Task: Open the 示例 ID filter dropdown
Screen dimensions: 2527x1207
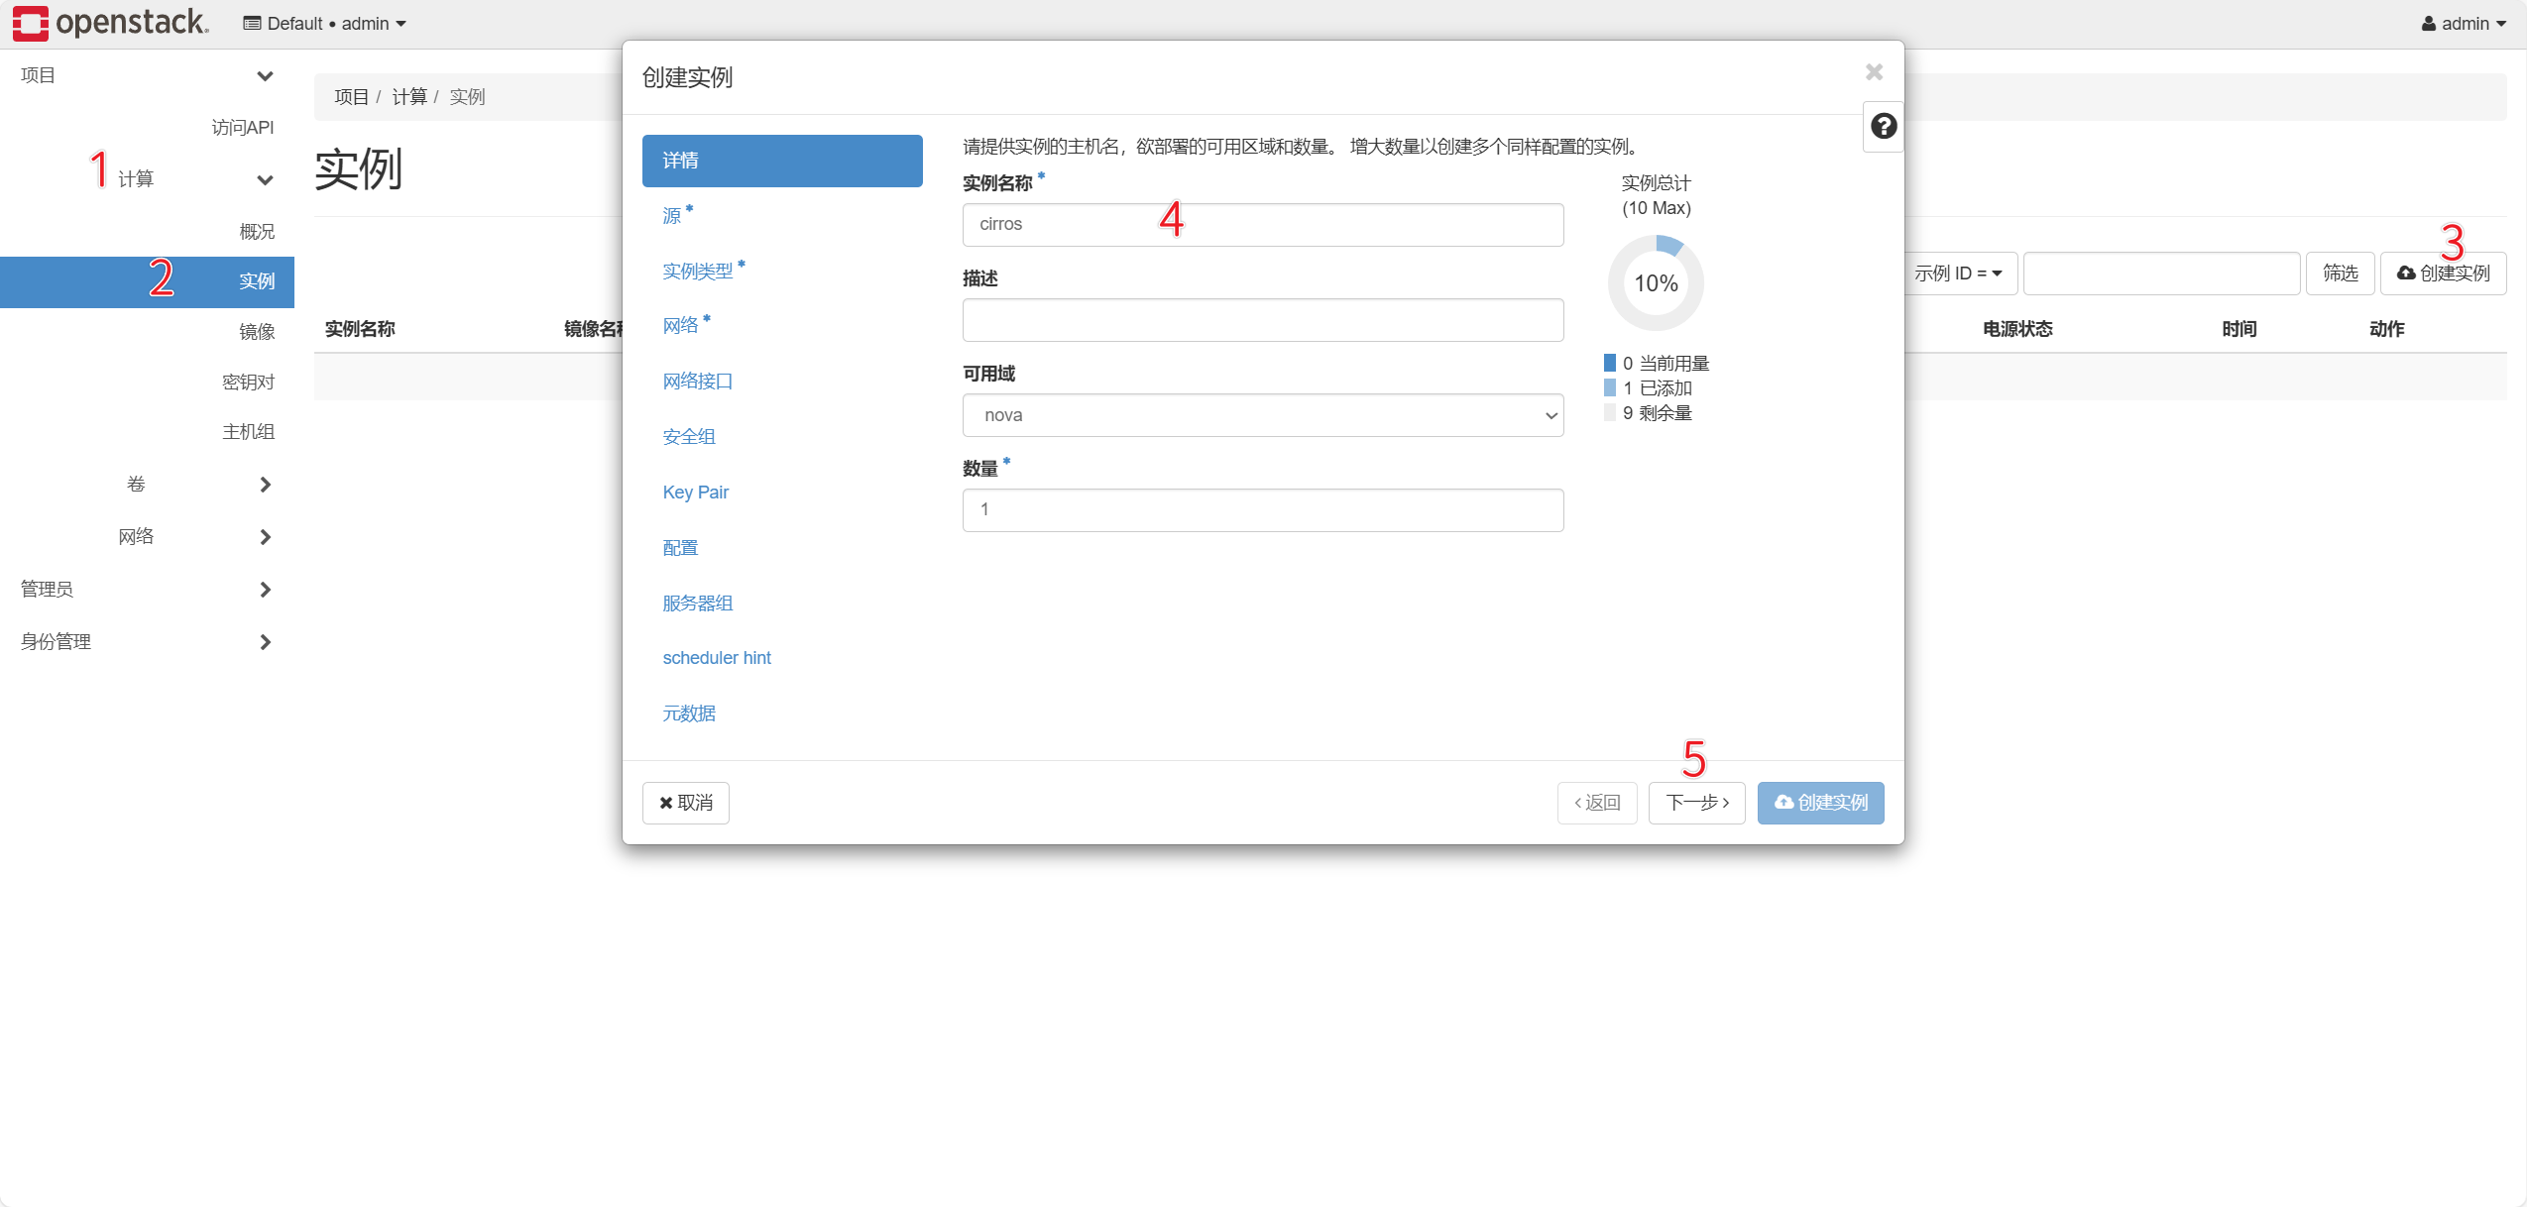Action: 1958,274
